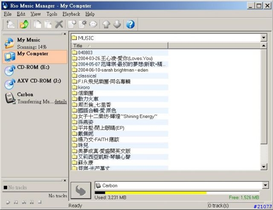
Task: Expand the MUSIC folder path dropdown
Action: click(264, 37)
